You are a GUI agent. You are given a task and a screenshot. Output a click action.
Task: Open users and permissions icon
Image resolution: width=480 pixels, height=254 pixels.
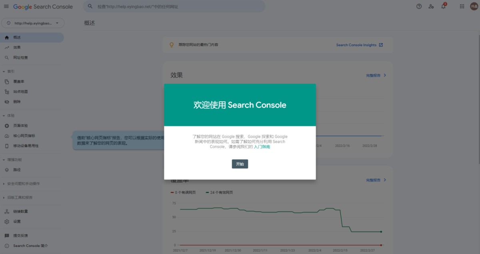[x=431, y=6]
